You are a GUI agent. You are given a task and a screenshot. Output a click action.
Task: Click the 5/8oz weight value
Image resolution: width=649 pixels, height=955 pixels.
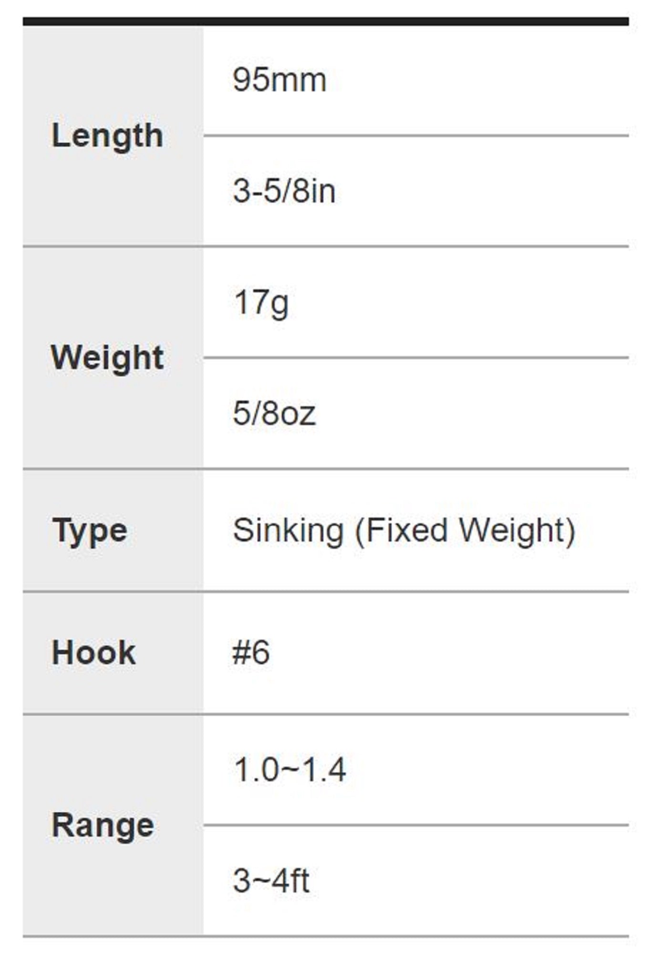point(274,414)
